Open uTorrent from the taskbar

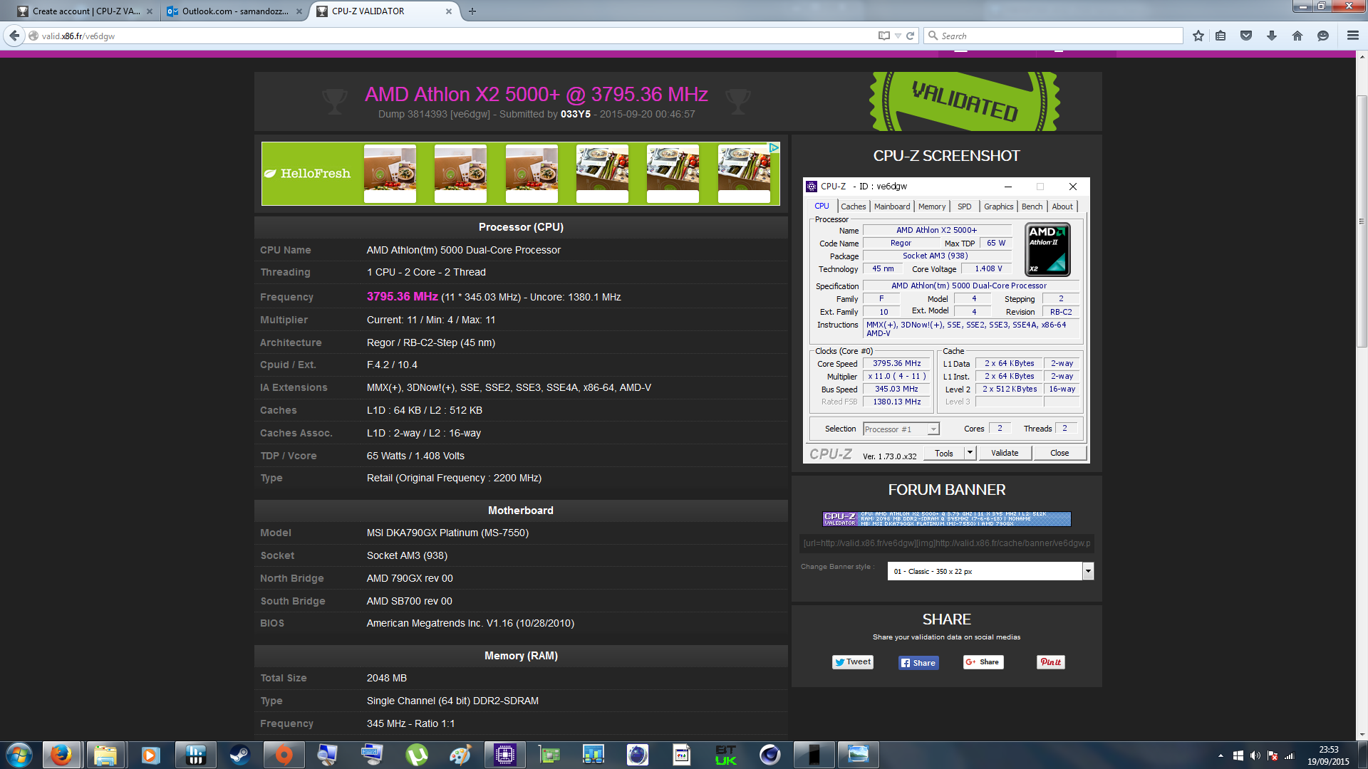417,755
